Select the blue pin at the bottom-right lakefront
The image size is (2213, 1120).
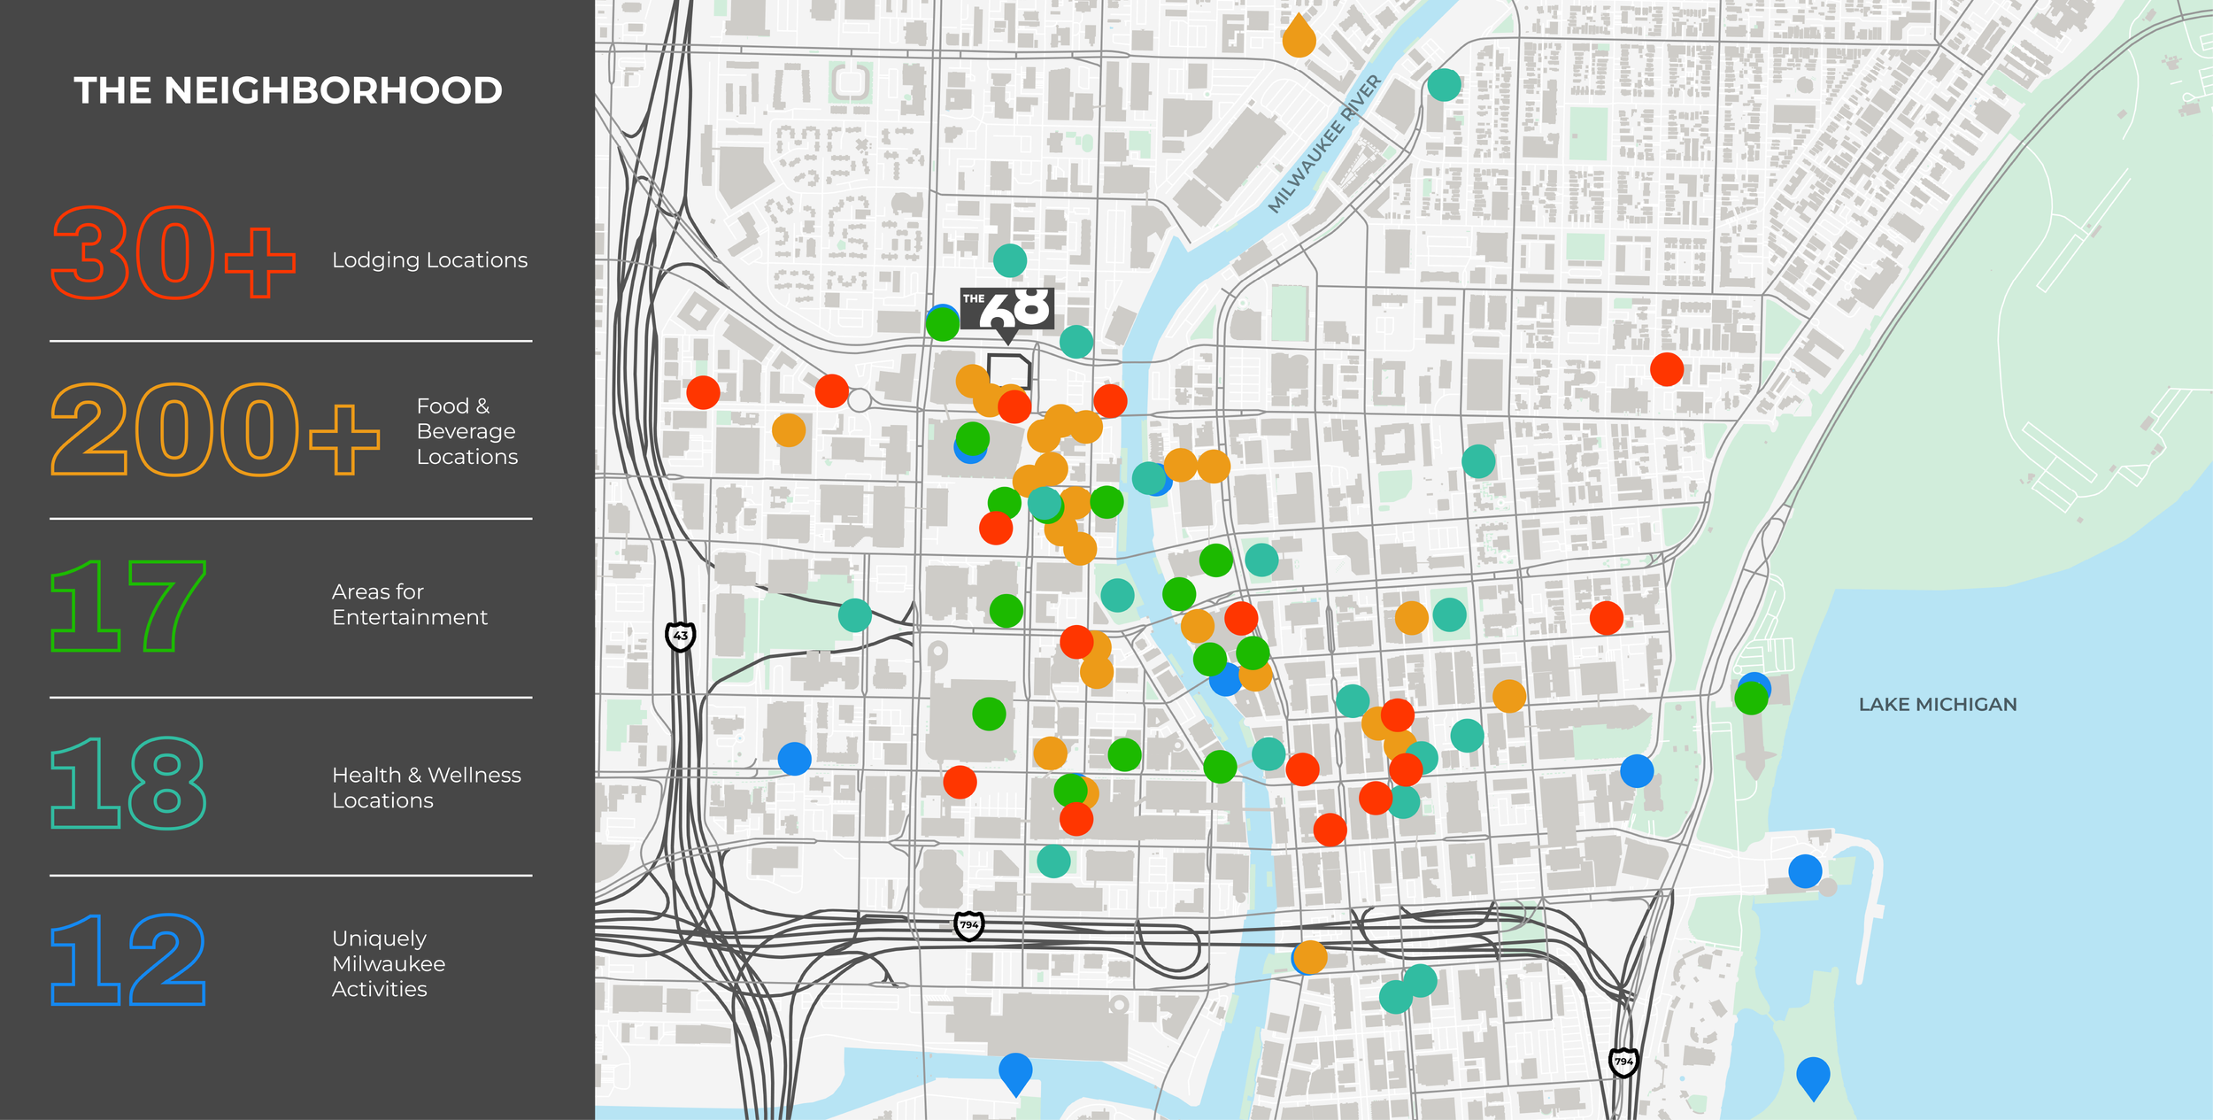(x=1812, y=1078)
